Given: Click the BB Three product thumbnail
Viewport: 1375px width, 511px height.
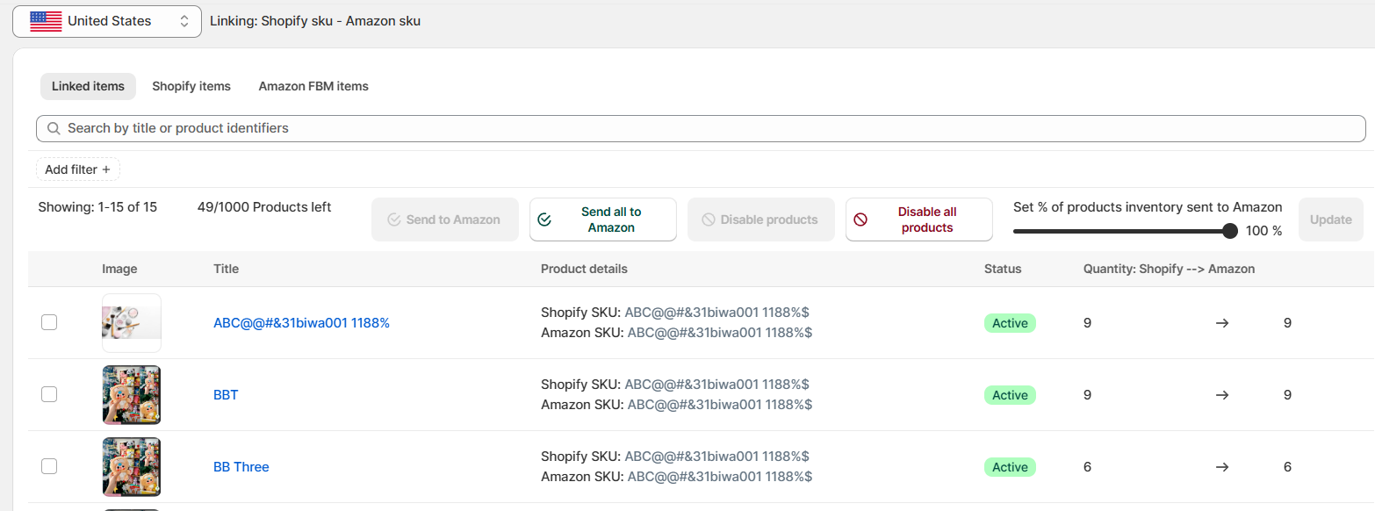Looking at the screenshot, I should pyautogui.click(x=132, y=467).
